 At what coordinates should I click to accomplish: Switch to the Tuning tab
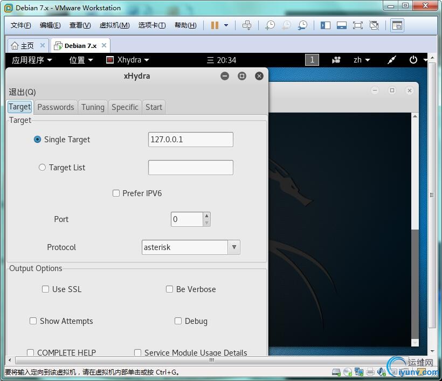pos(93,107)
